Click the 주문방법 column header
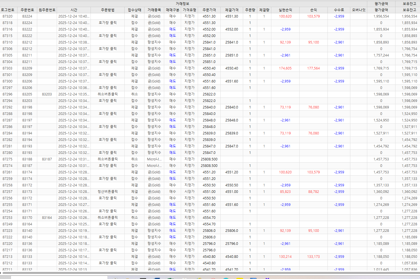This screenshot has height=279, width=420. pos(108,10)
